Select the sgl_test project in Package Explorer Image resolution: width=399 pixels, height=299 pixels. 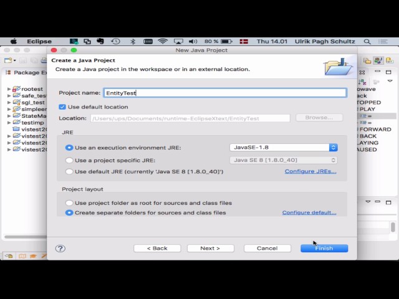(29, 102)
